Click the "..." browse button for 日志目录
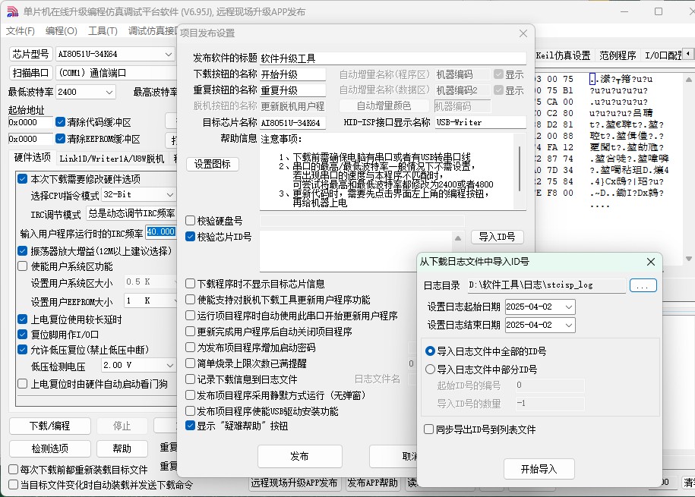This screenshot has height=497, width=695. (643, 285)
